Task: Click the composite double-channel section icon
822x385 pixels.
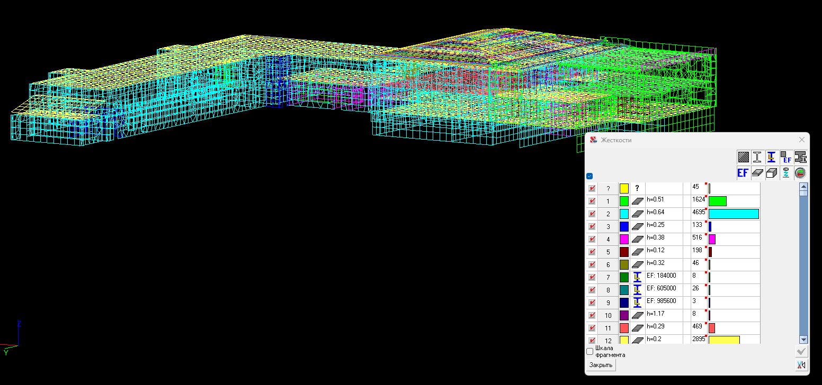Action: [x=800, y=157]
